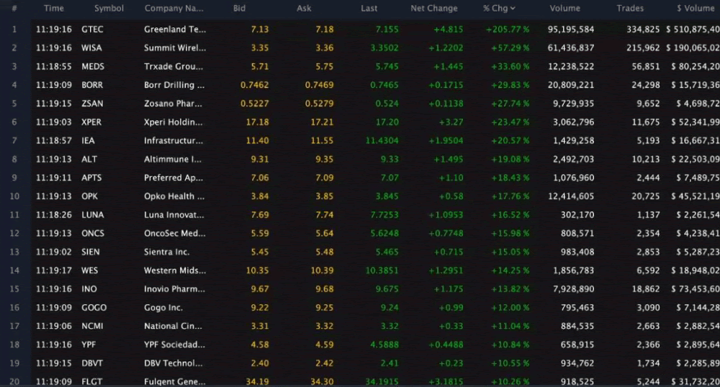Click ALT last price 9.33
The width and height of the screenshot is (720, 387).
pos(390,159)
